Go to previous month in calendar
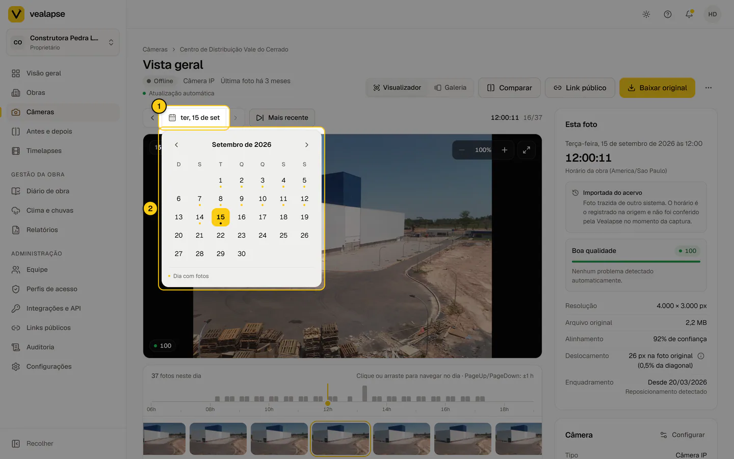 coord(176,145)
